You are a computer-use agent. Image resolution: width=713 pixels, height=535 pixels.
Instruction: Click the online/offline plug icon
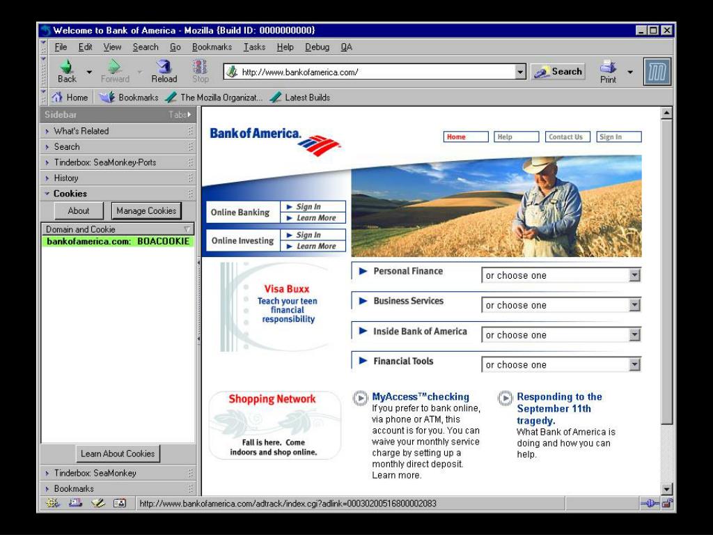point(649,504)
